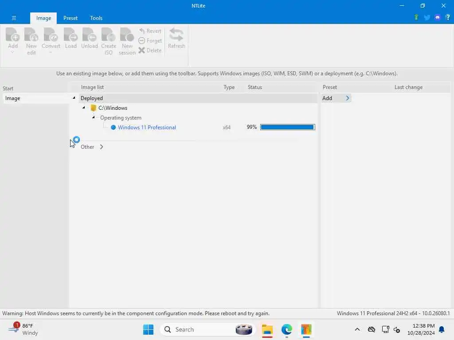Open the Add preset chevron
This screenshot has width=454, height=340.
348,98
